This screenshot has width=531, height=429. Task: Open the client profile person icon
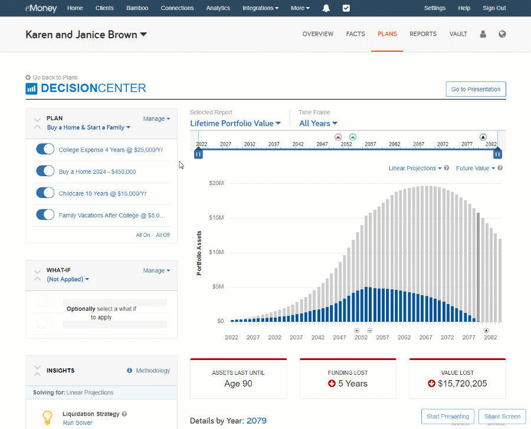pyautogui.click(x=483, y=34)
